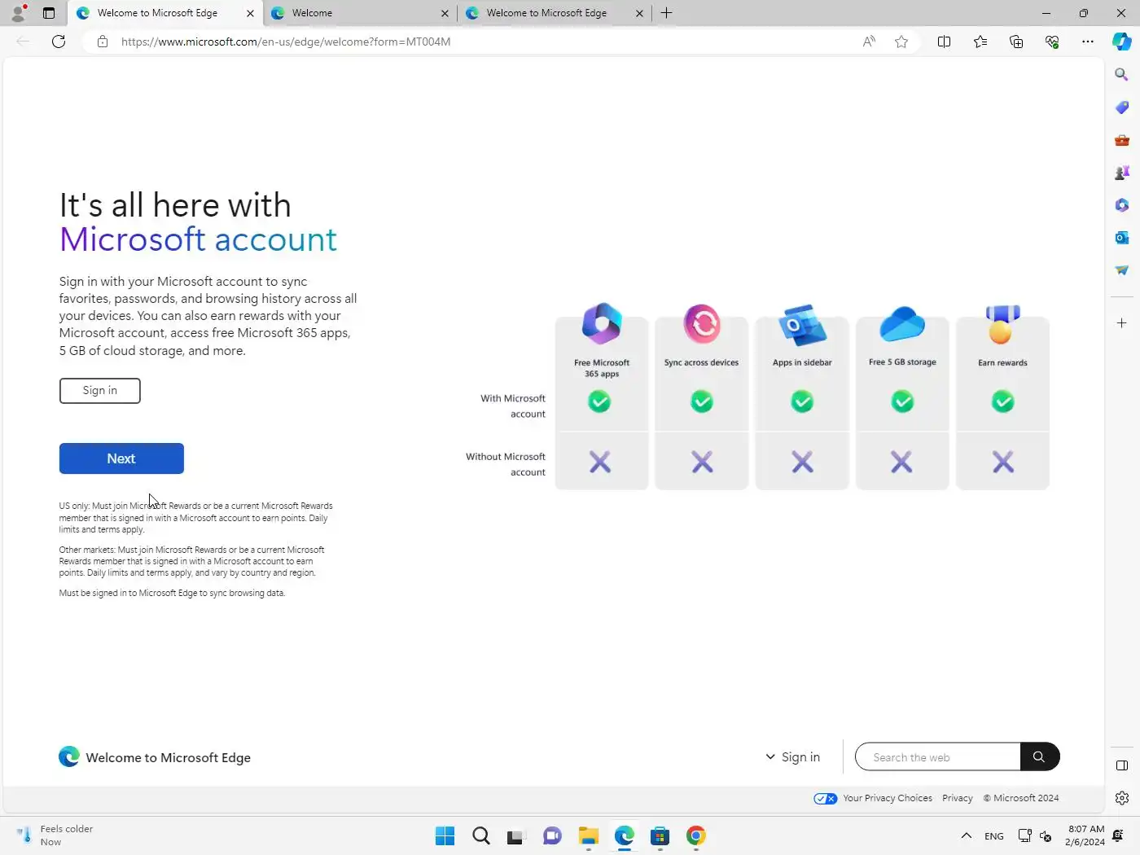This screenshot has height=855, width=1140.
Task: Open Task View from the taskbar
Action: 516,836
